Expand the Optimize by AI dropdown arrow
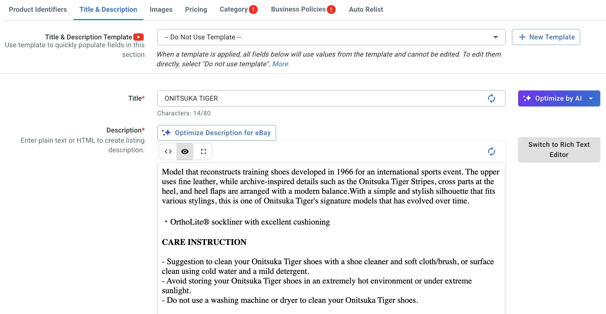Viewport: 606px width, 314px height. pos(591,98)
